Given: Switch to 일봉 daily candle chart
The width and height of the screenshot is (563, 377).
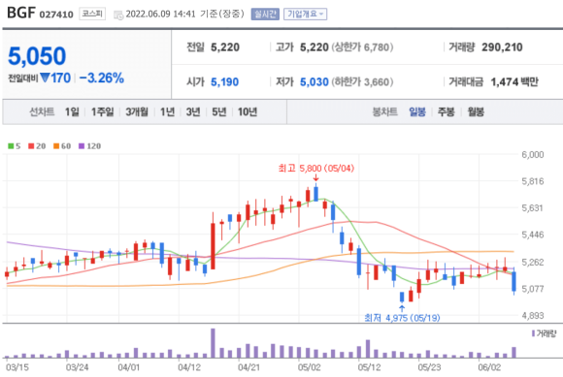Looking at the screenshot, I should point(417,111).
